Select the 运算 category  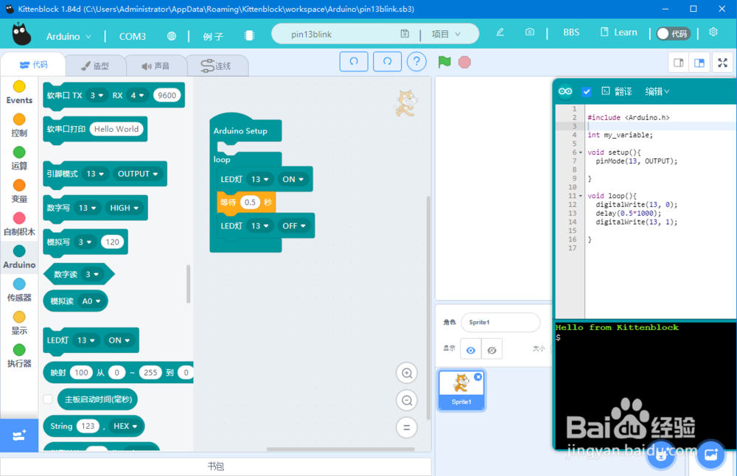[x=19, y=158]
